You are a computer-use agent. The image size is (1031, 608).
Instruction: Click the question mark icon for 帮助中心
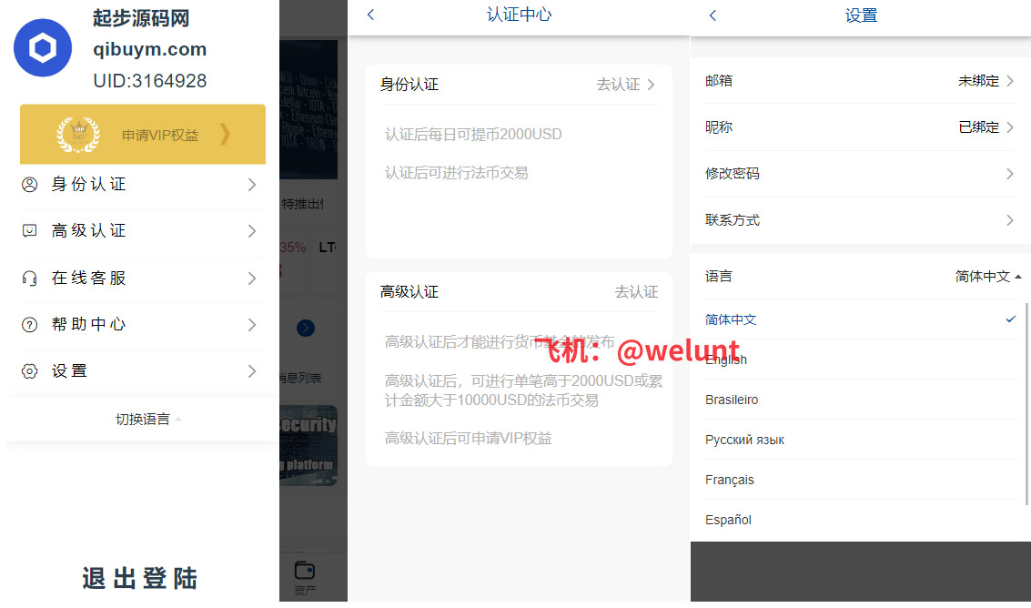30,324
